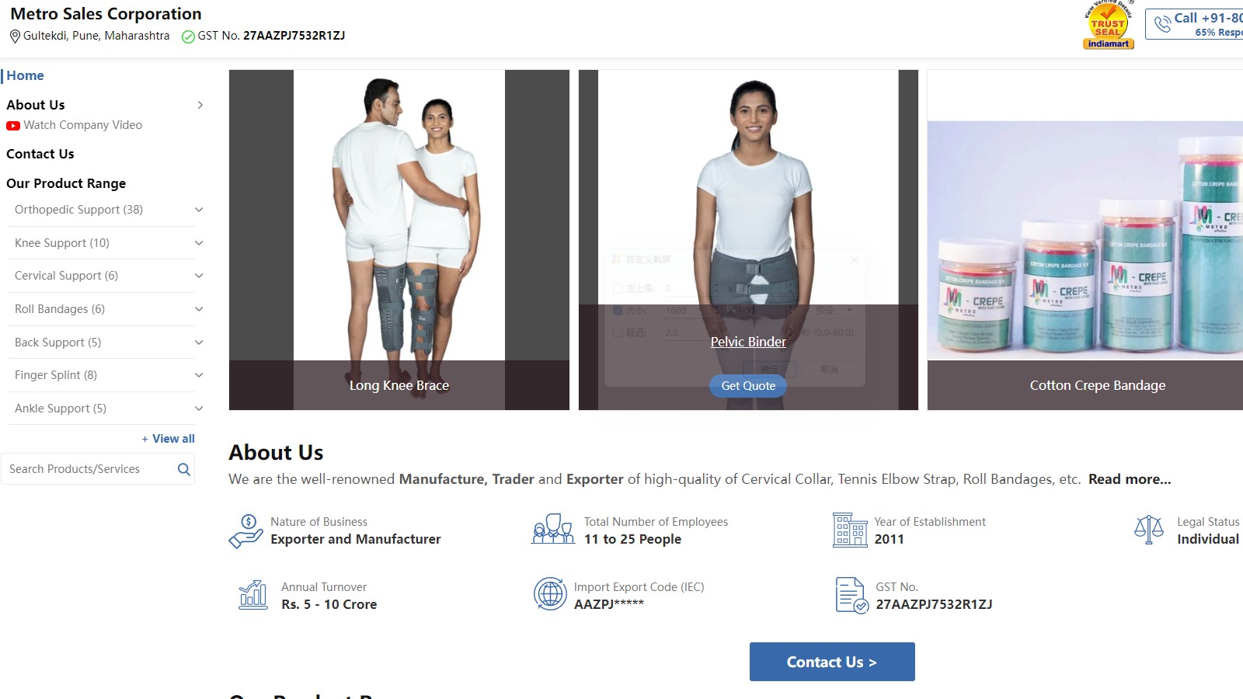This screenshot has width=1243, height=699.
Task: Open the Read more... link
Action: pos(1130,479)
